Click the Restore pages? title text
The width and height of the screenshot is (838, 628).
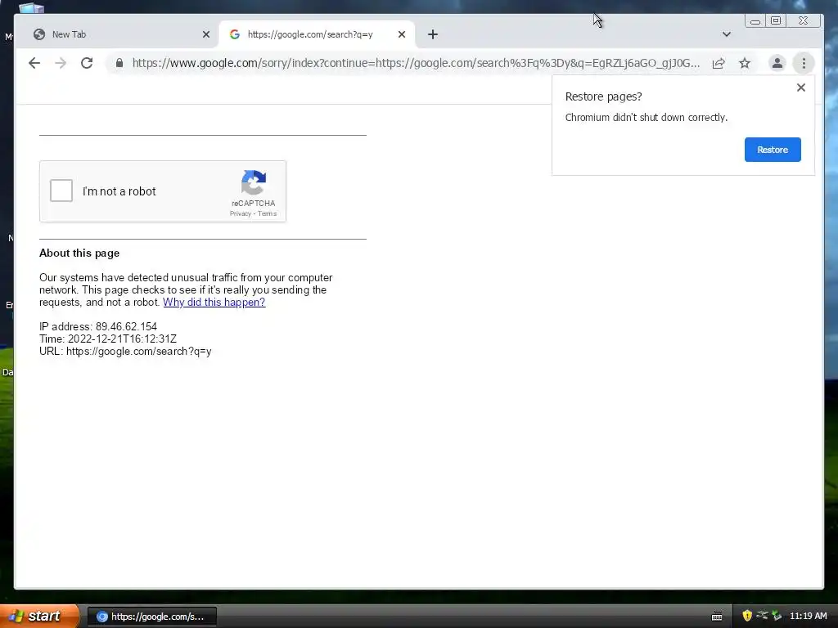[x=603, y=96]
